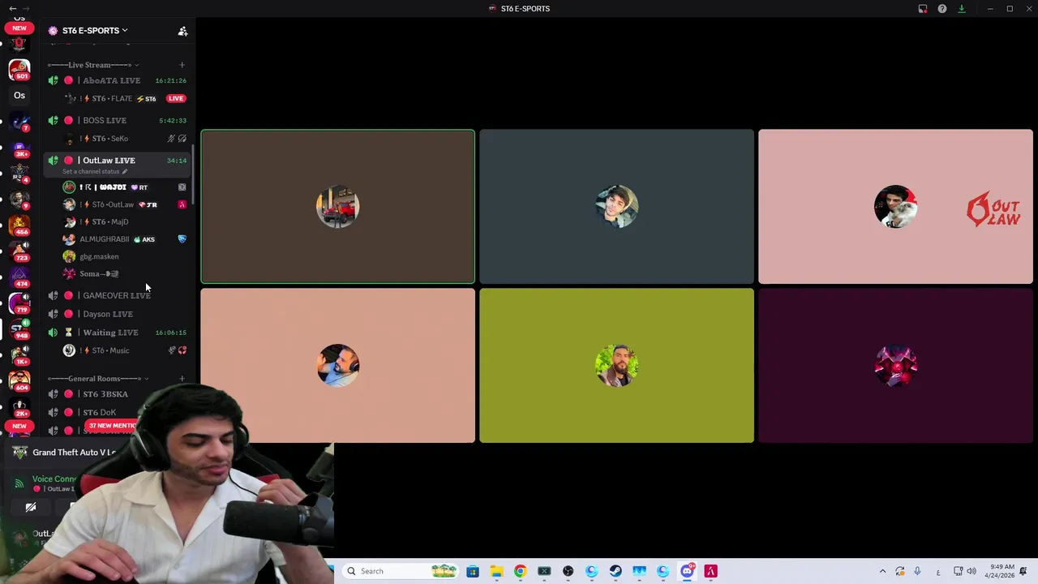Viewport: 1038px width, 584px height.
Task: Toggle camera off button in voice panel
Action: coord(31,508)
